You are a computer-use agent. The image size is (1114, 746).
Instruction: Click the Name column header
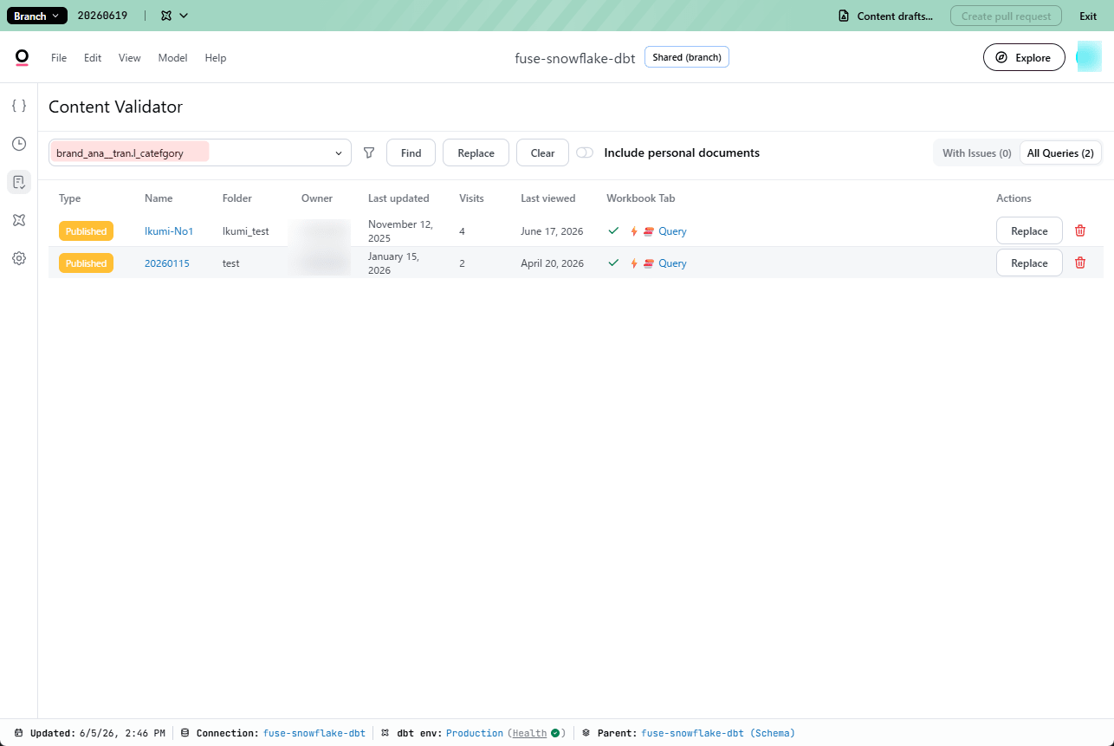159,198
